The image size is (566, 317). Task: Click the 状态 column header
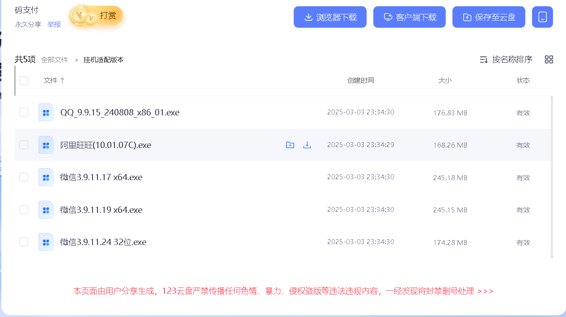523,80
